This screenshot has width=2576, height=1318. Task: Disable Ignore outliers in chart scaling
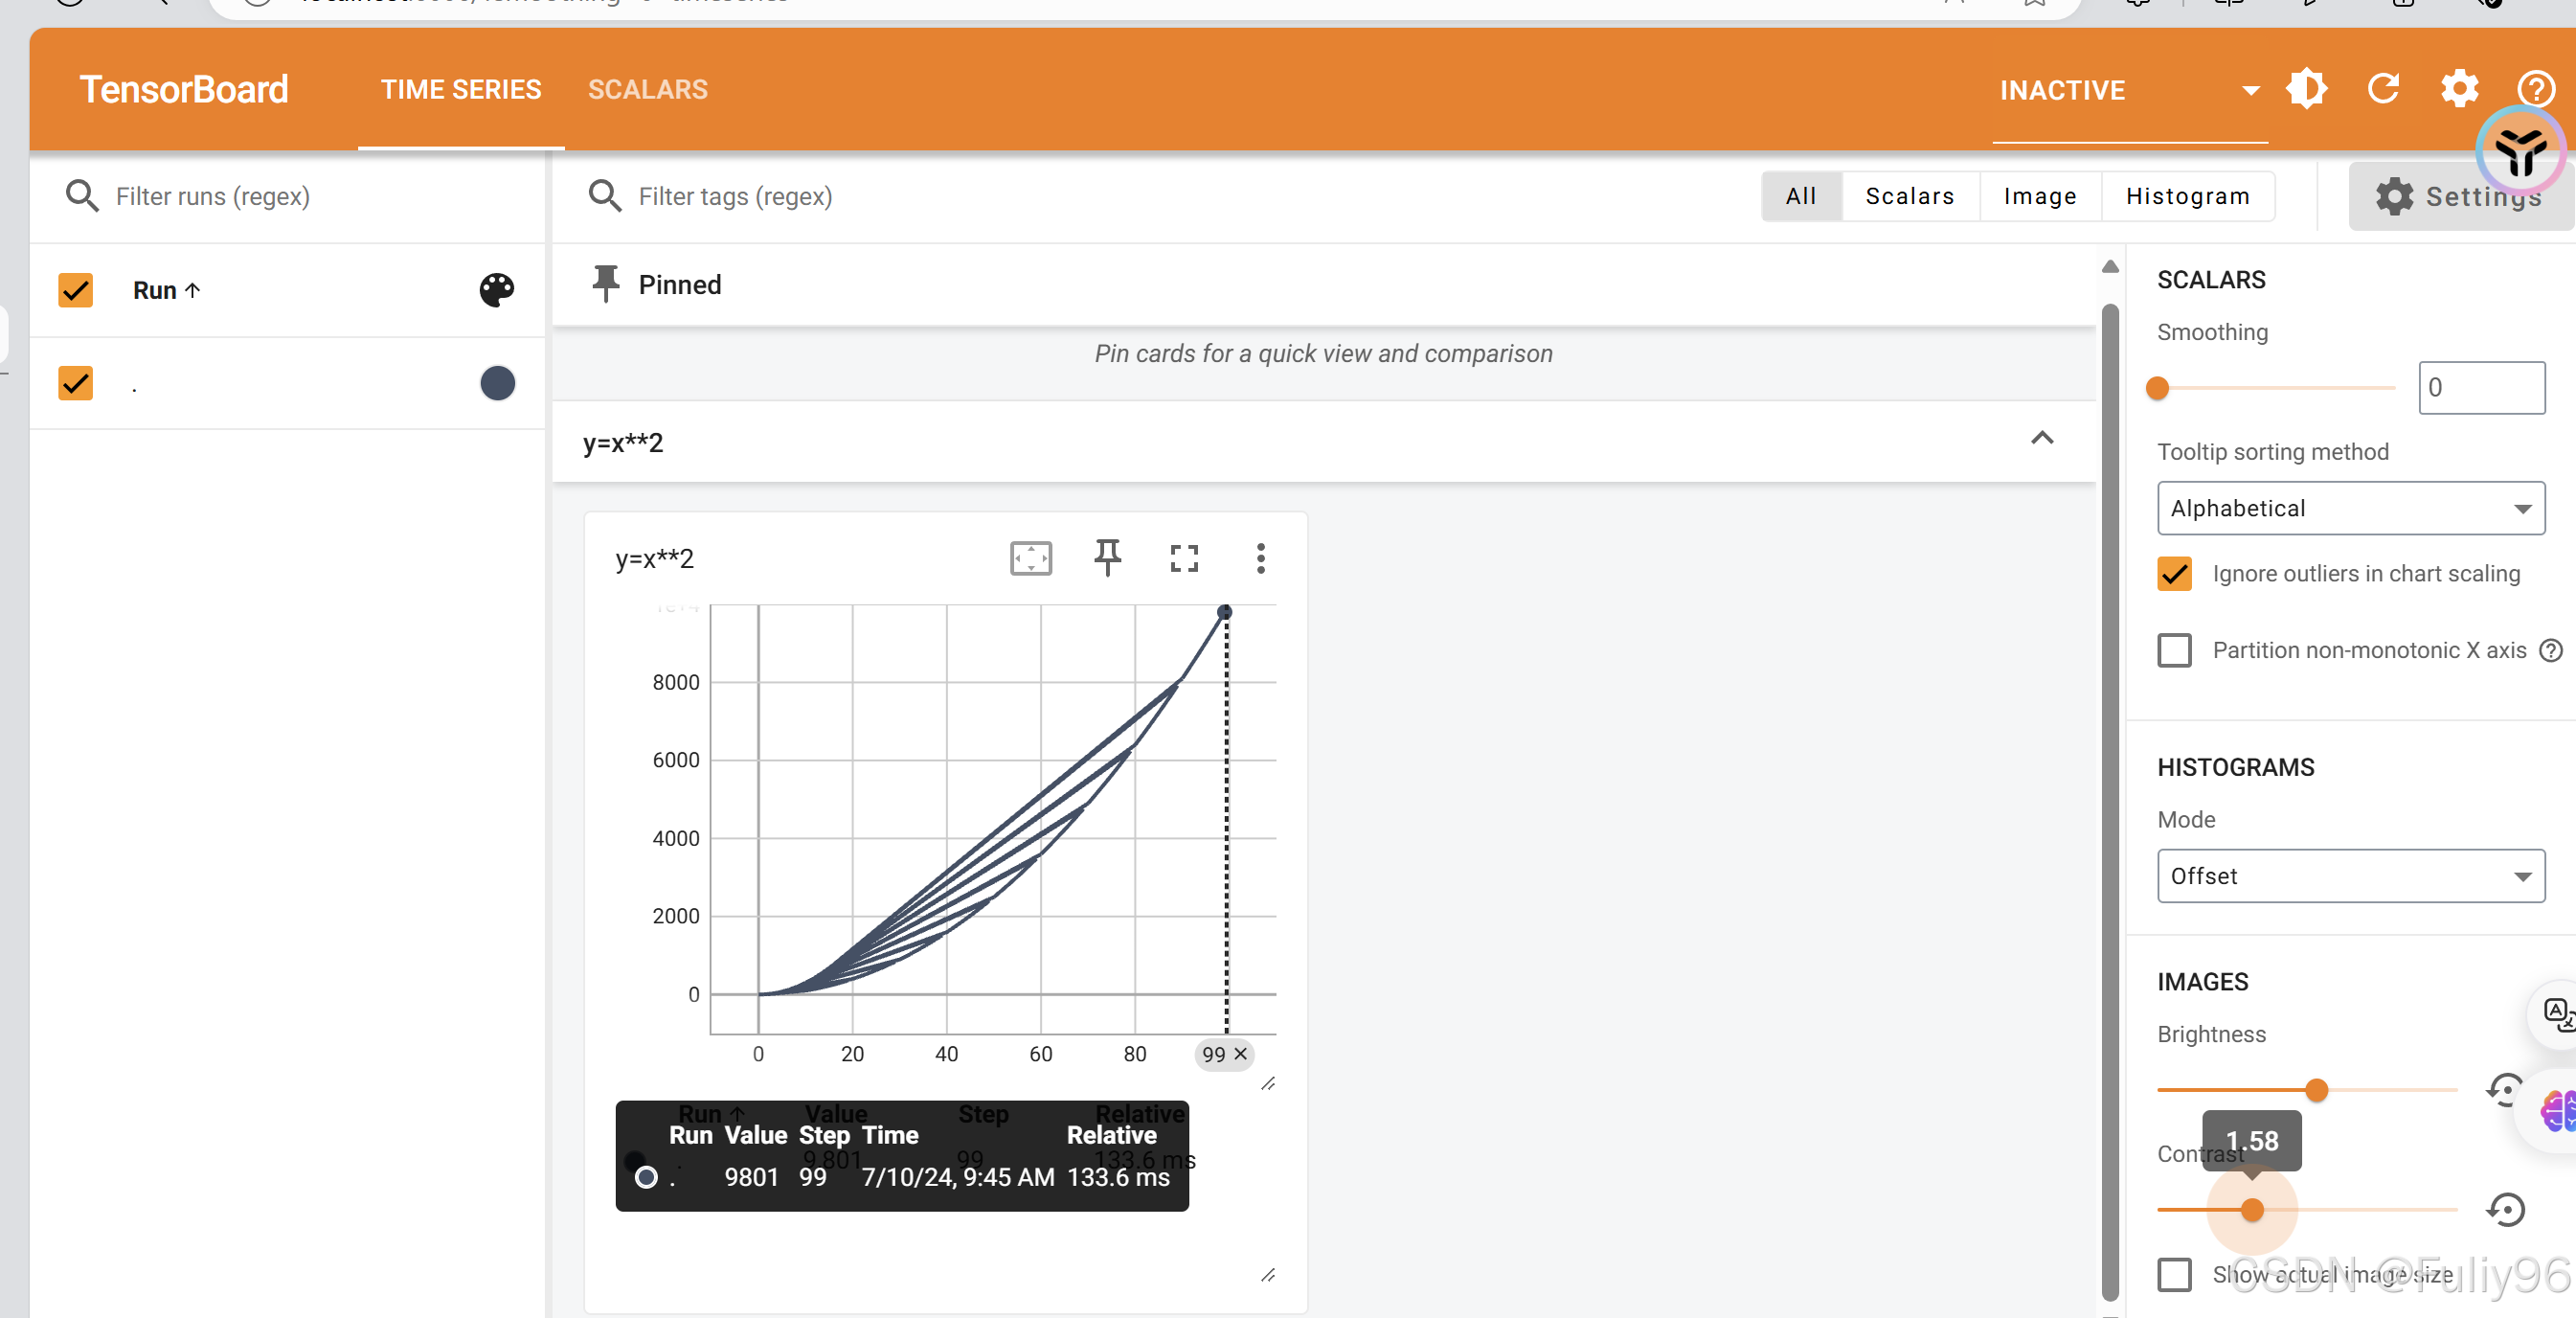coord(2174,574)
